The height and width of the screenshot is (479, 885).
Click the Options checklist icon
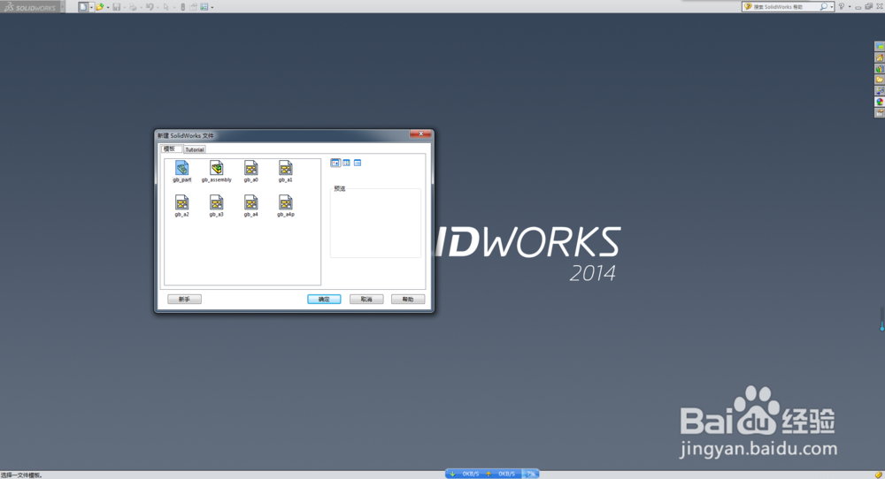[x=204, y=7]
